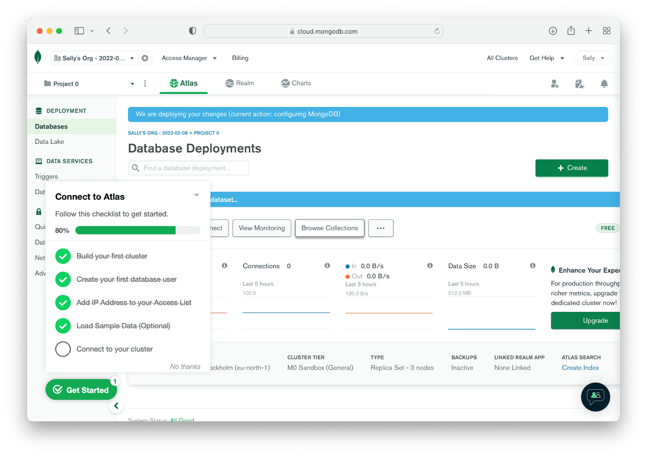This screenshot has width=647, height=457.
Task: Click the Safari sidebar toggle icon
Action: tap(79, 31)
